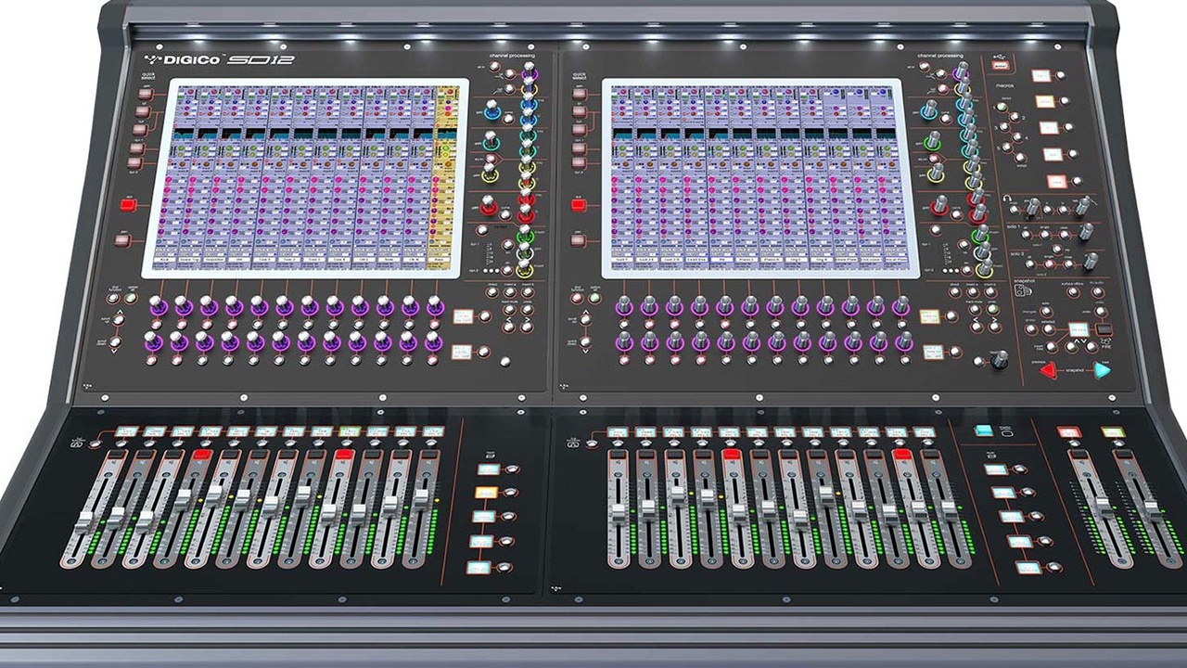Click yellow-ringed knob in right channel processing
The height and width of the screenshot is (668, 1187).
(x=936, y=172)
